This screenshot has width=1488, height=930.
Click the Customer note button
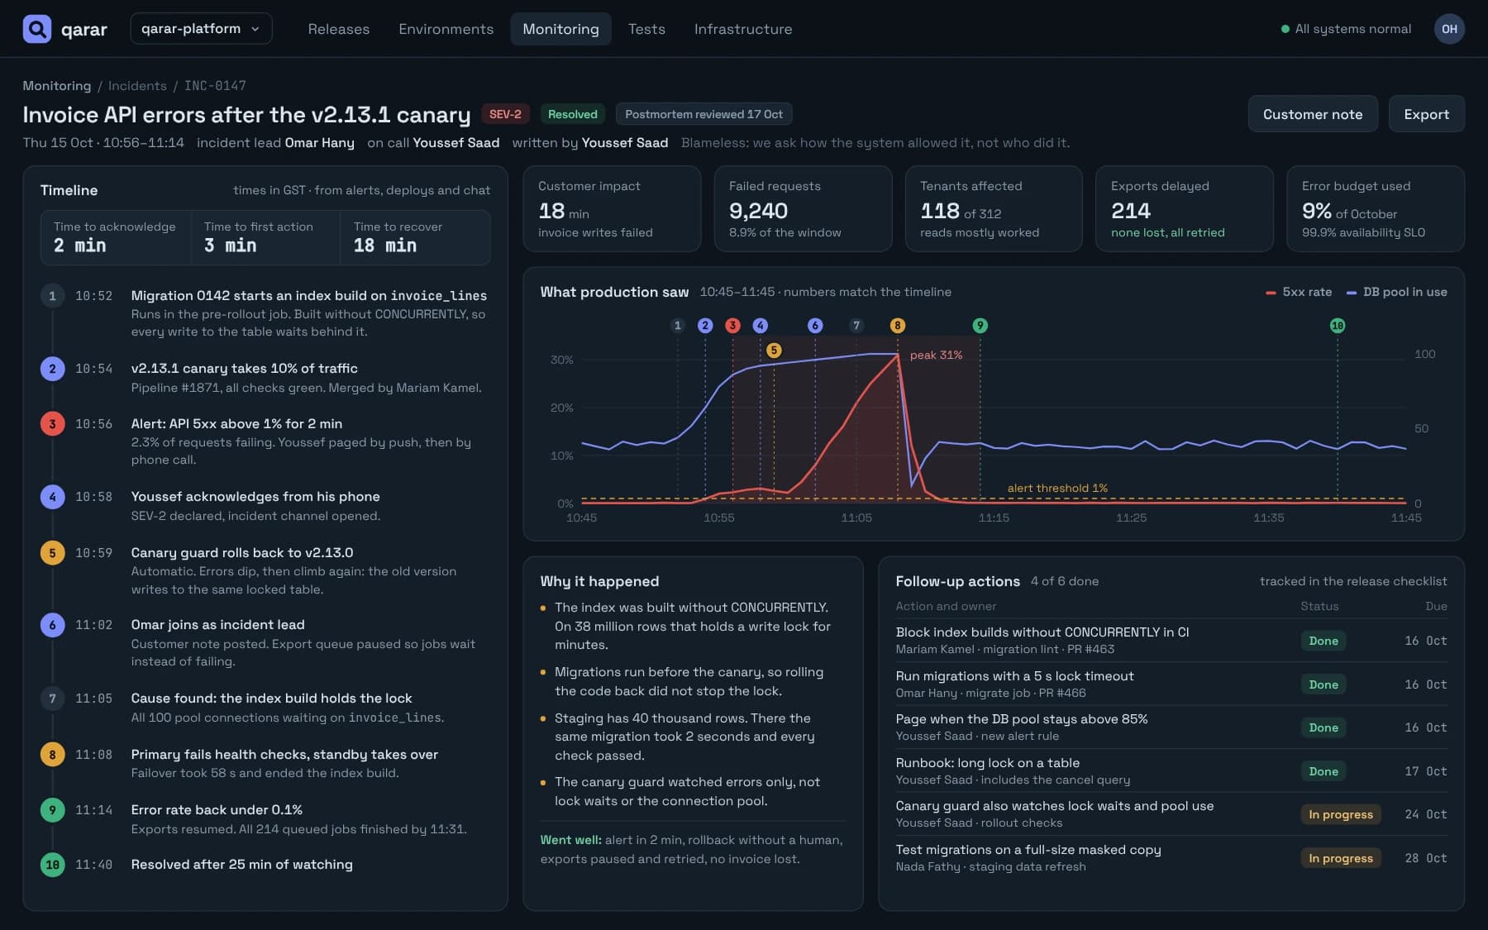(x=1313, y=114)
